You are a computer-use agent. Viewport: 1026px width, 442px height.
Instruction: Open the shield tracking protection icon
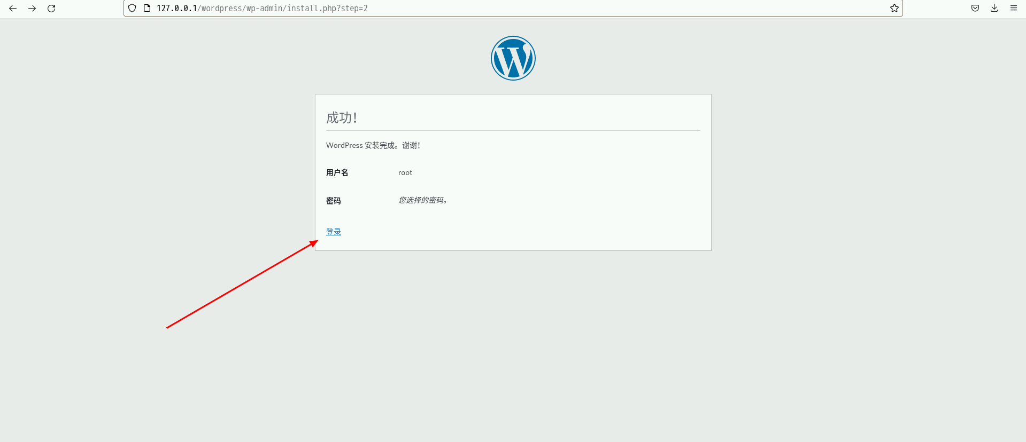pos(132,8)
